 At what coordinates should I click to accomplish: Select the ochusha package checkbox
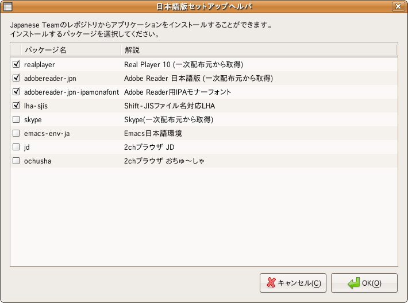(x=16, y=161)
